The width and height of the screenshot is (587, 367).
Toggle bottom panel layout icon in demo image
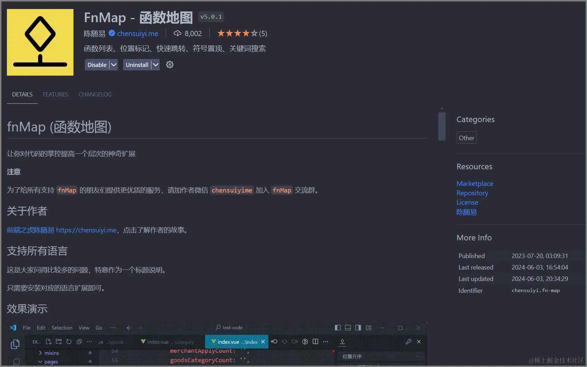(348, 328)
